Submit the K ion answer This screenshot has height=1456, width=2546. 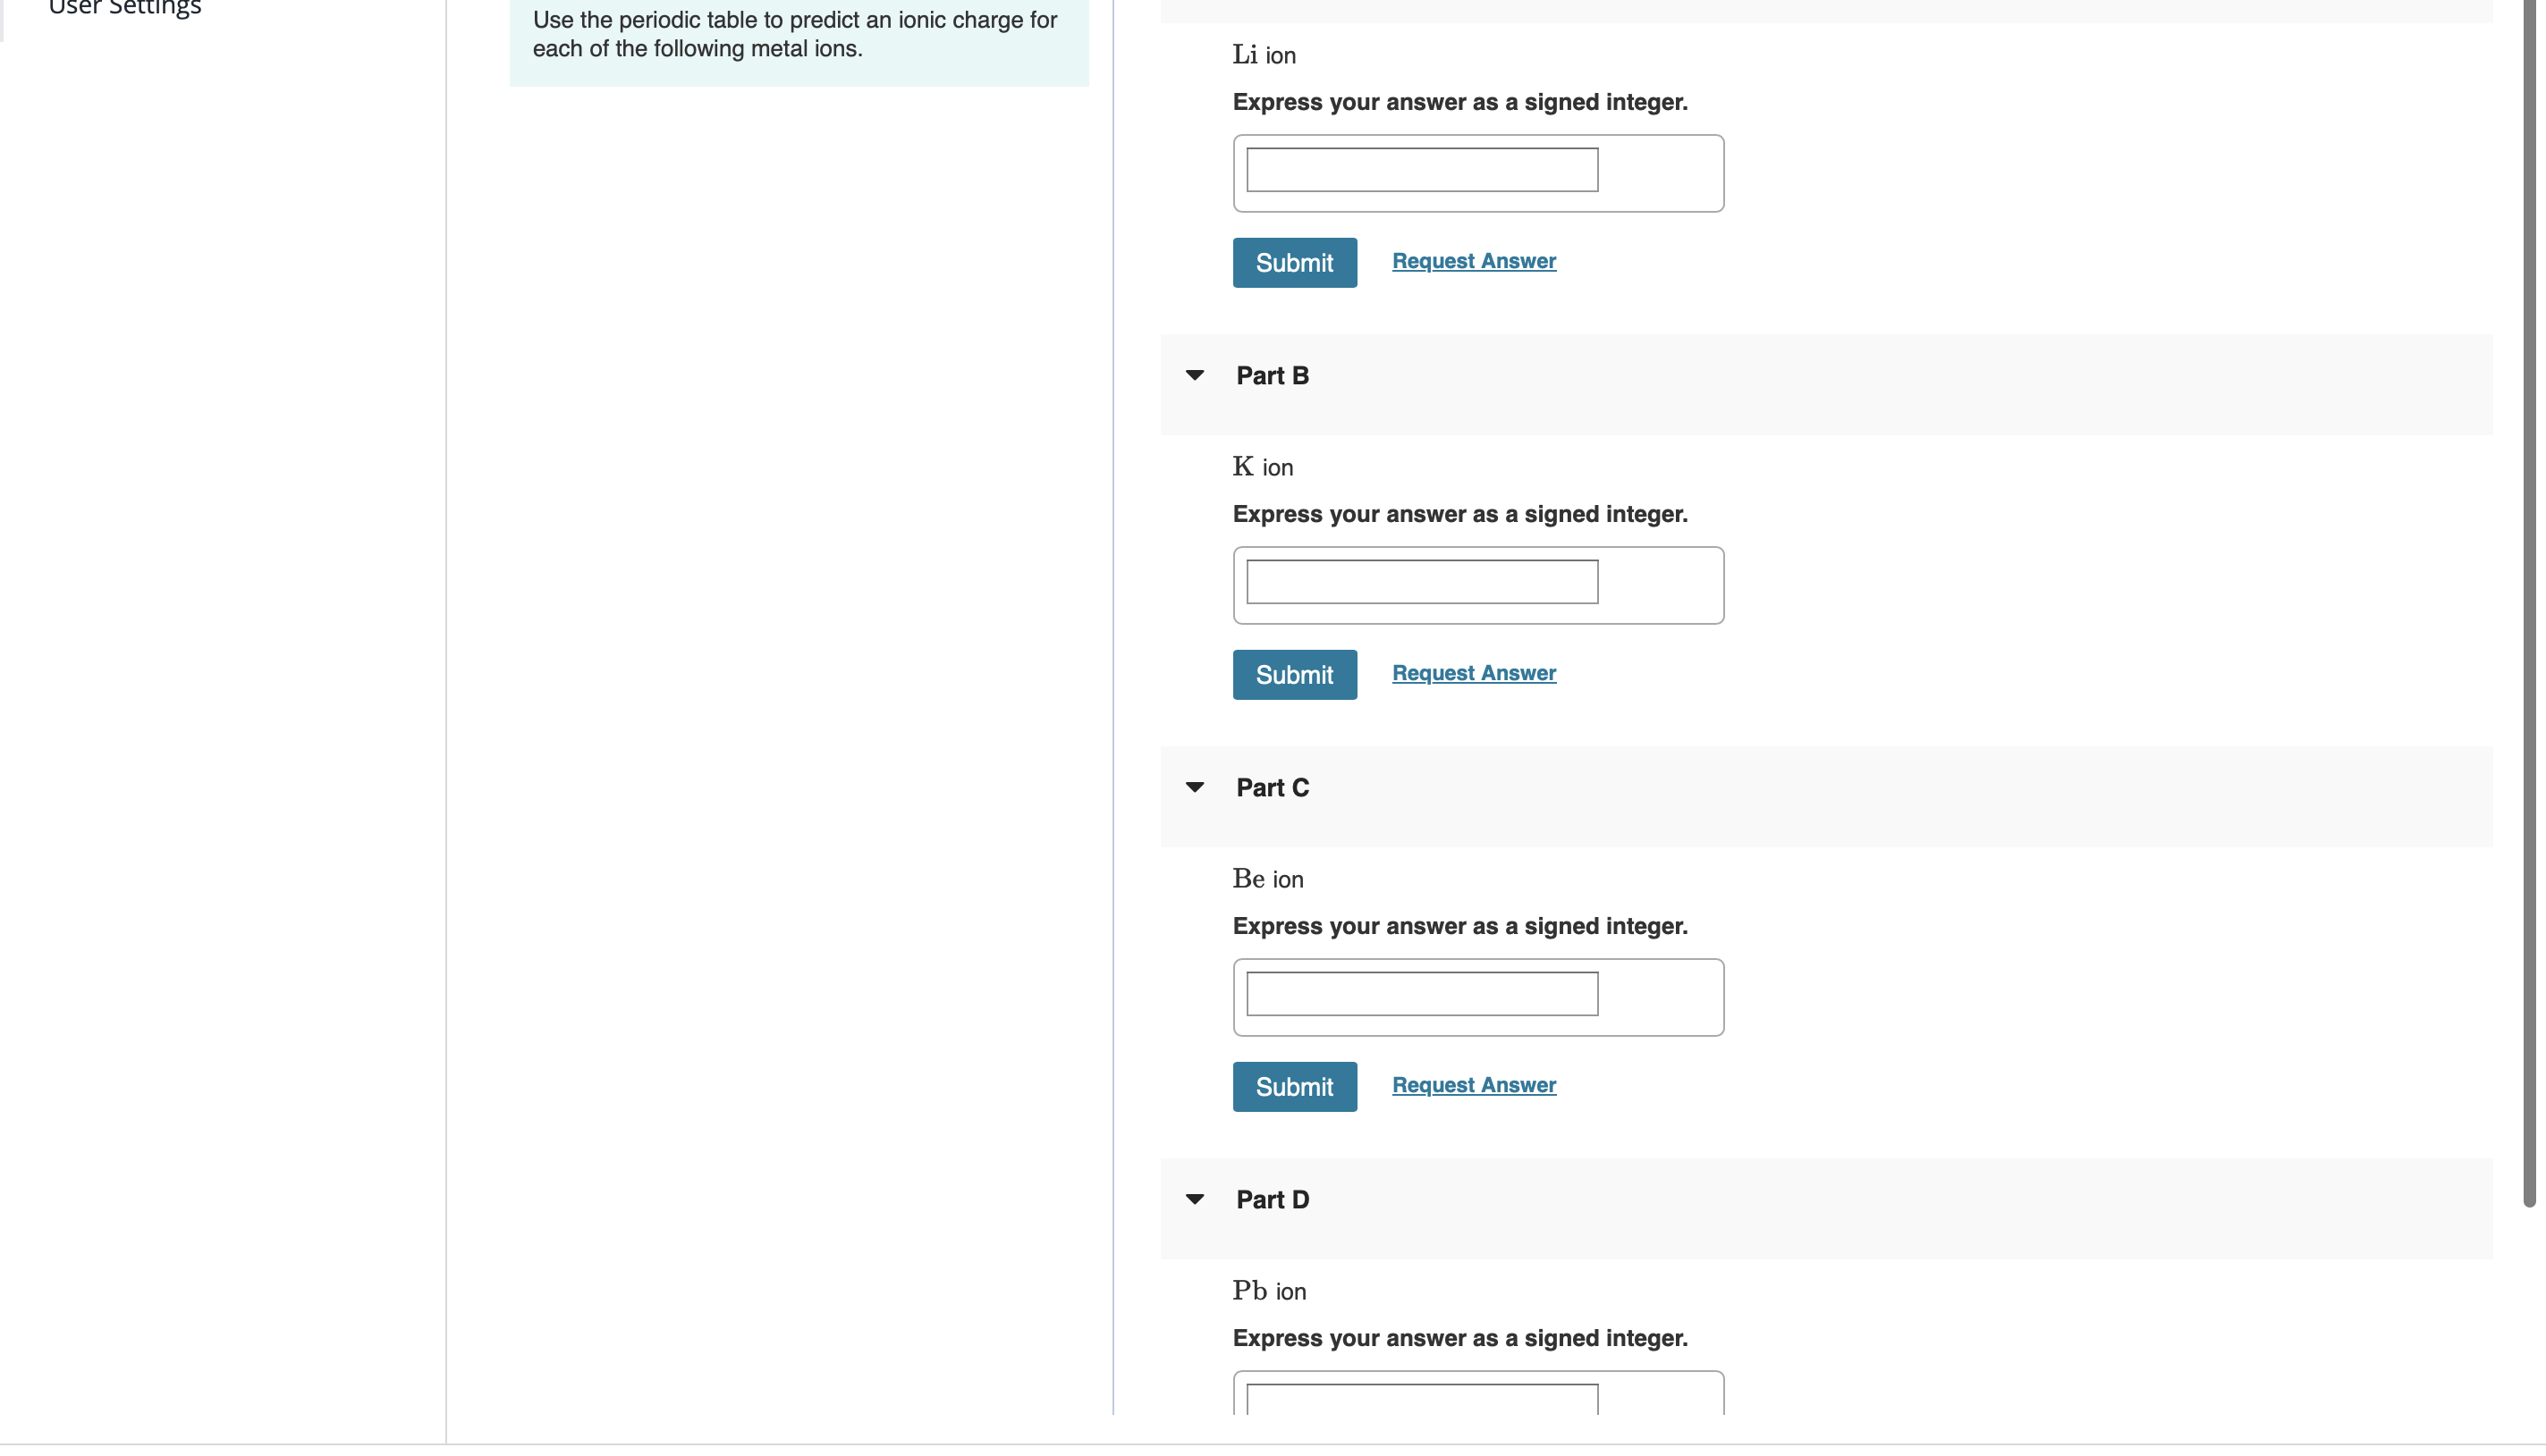(x=1293, y=675)
